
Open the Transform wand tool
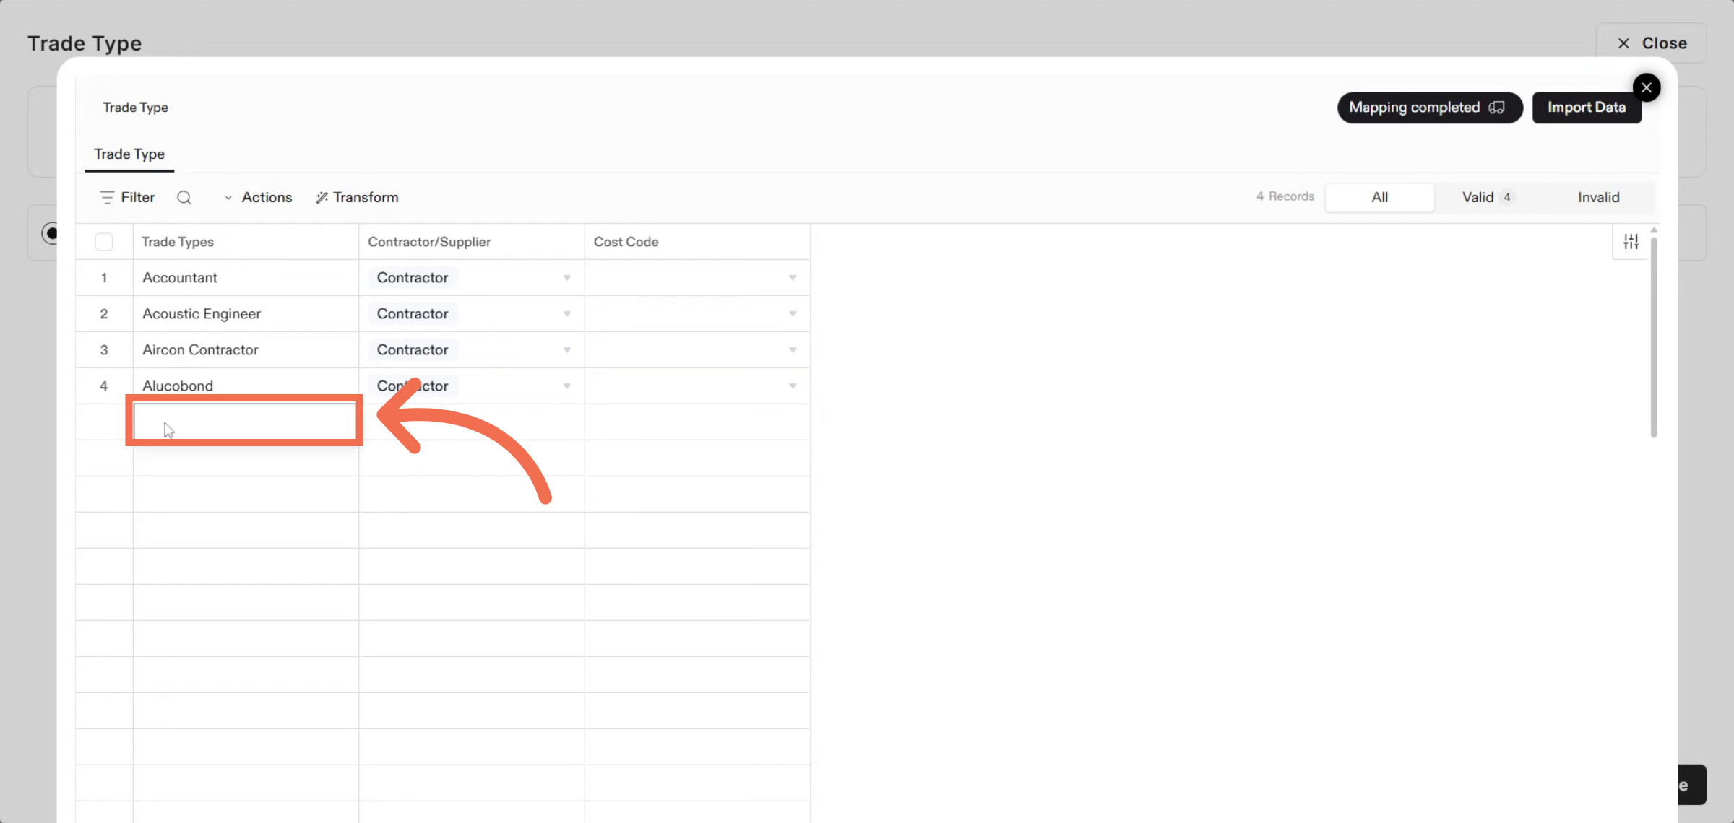pyautogui.click(x=357, y=198)
